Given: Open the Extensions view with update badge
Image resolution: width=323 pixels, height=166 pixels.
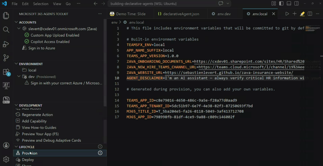Looking at the screenshot, I should [6, 72].
